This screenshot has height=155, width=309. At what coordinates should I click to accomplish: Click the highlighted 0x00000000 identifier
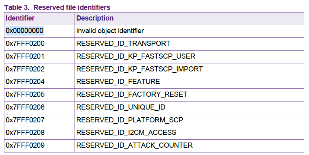(25, 31)
